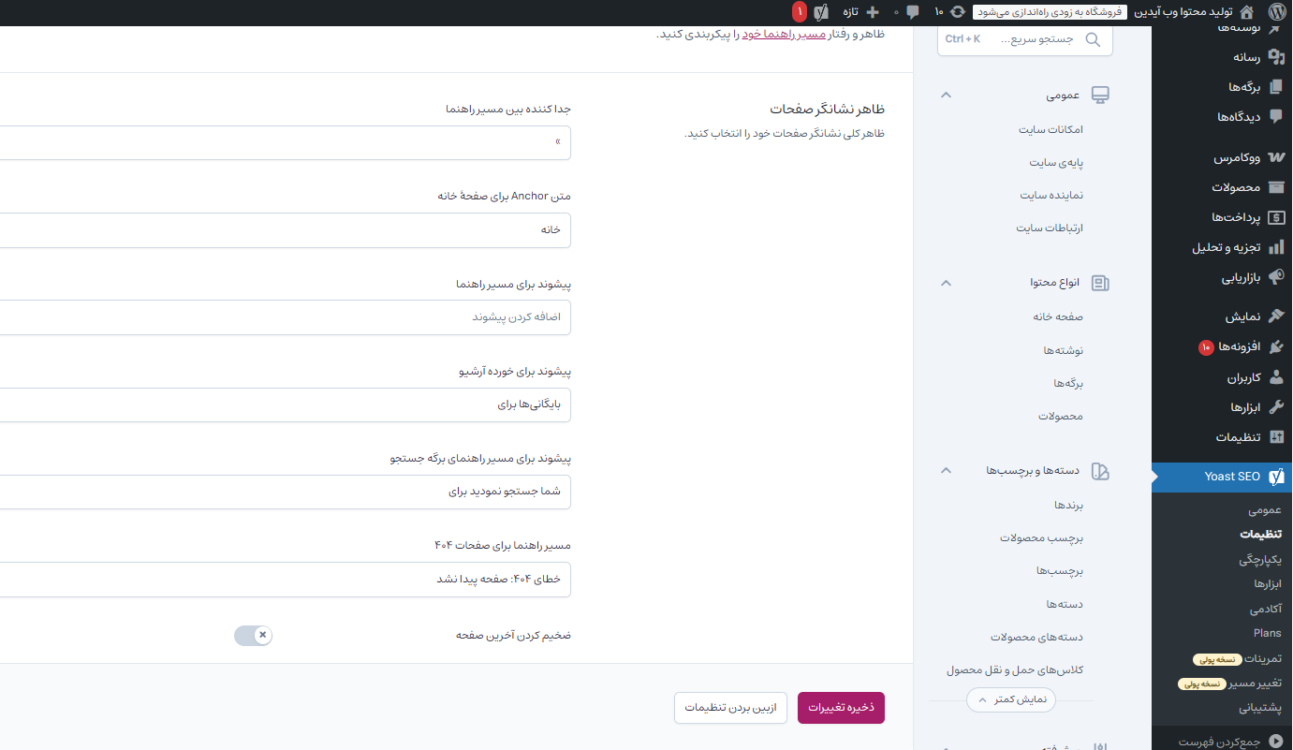Collapse the عمومی settings section
The image size is (1293, 750).
click(x=946, y=95)
